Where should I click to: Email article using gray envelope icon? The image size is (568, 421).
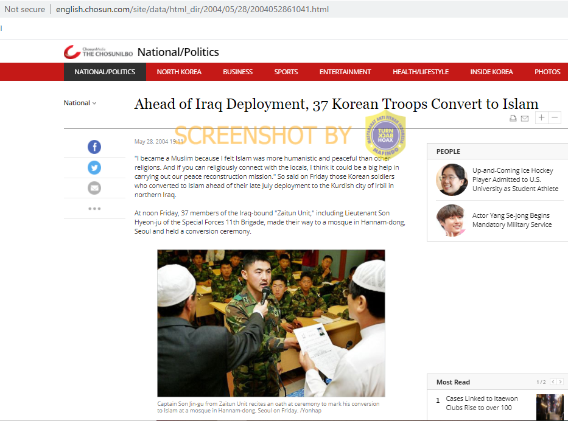click(x=94, y=188)
